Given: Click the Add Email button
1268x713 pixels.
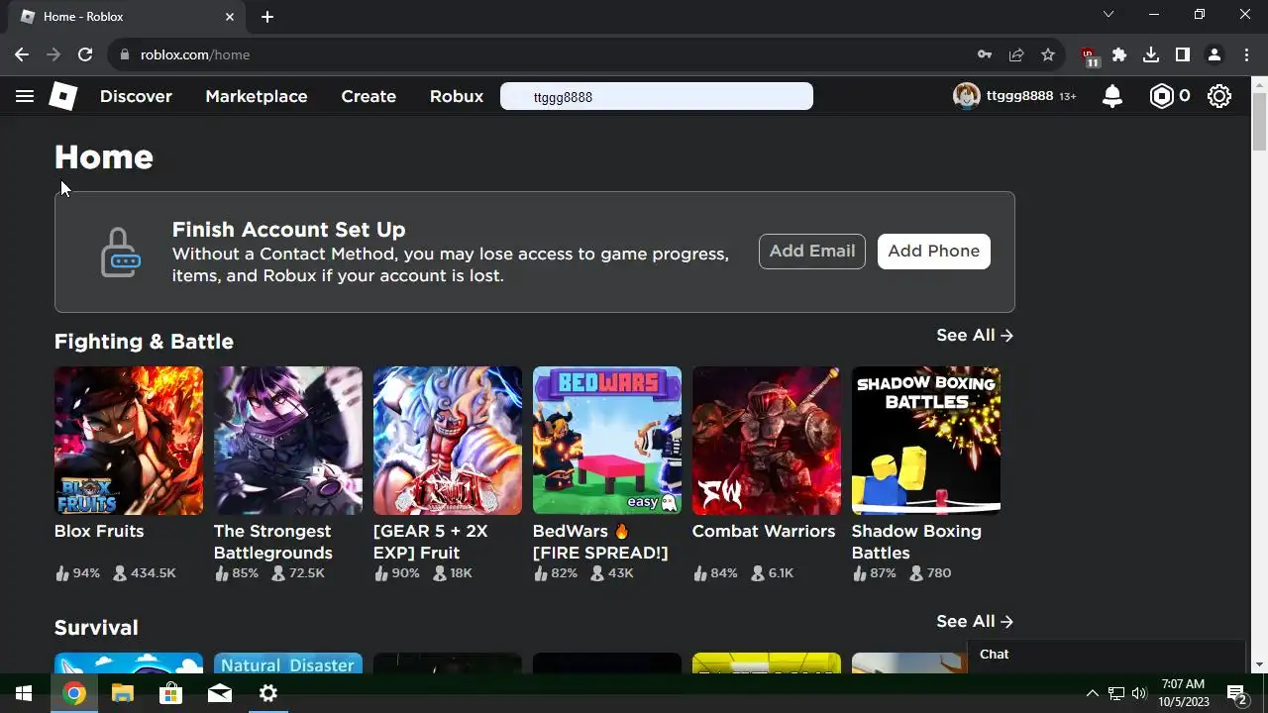Looking at the screenshot, I should pos(812,252).
